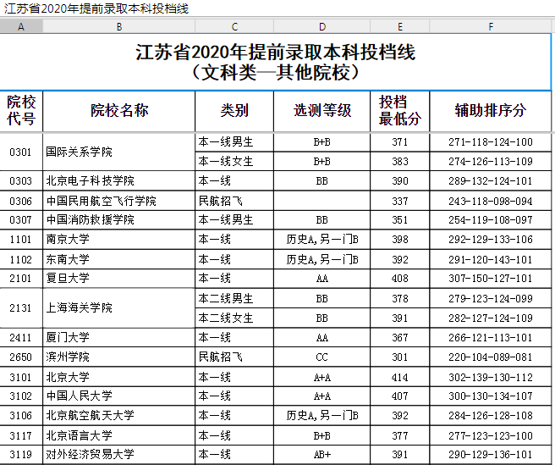Select cell 本一线女生 for 国际关系学院
The height and width of the screenshot is (465, 555).
point(234,162)
